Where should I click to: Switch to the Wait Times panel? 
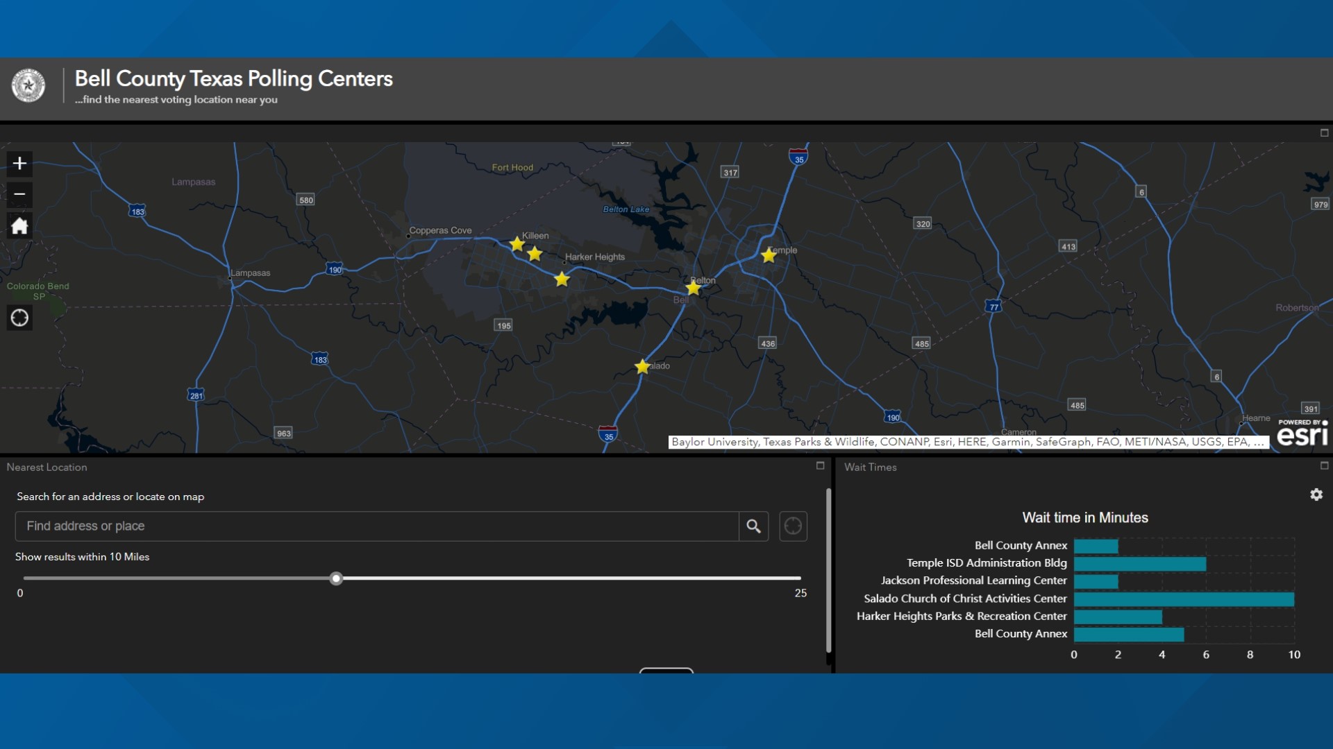[x=870, y=467]
